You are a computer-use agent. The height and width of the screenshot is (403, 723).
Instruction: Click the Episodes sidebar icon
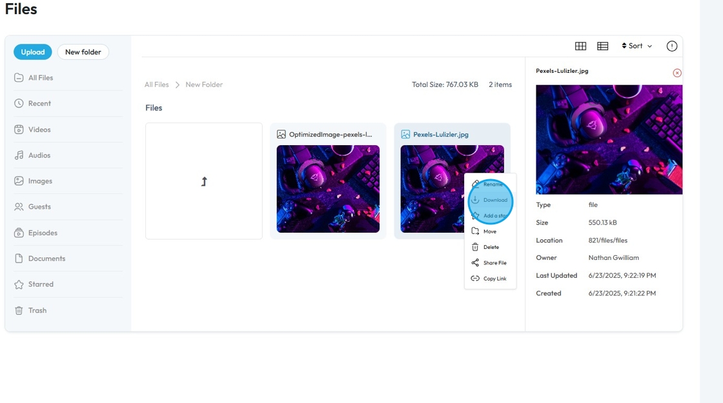[x=19, y=233]
